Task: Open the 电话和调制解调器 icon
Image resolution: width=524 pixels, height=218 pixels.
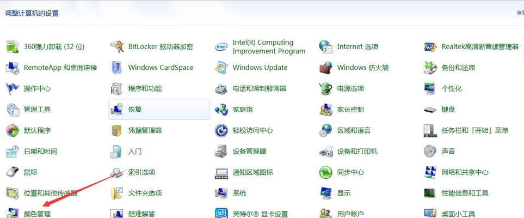Action: click(x=221, y=89)
